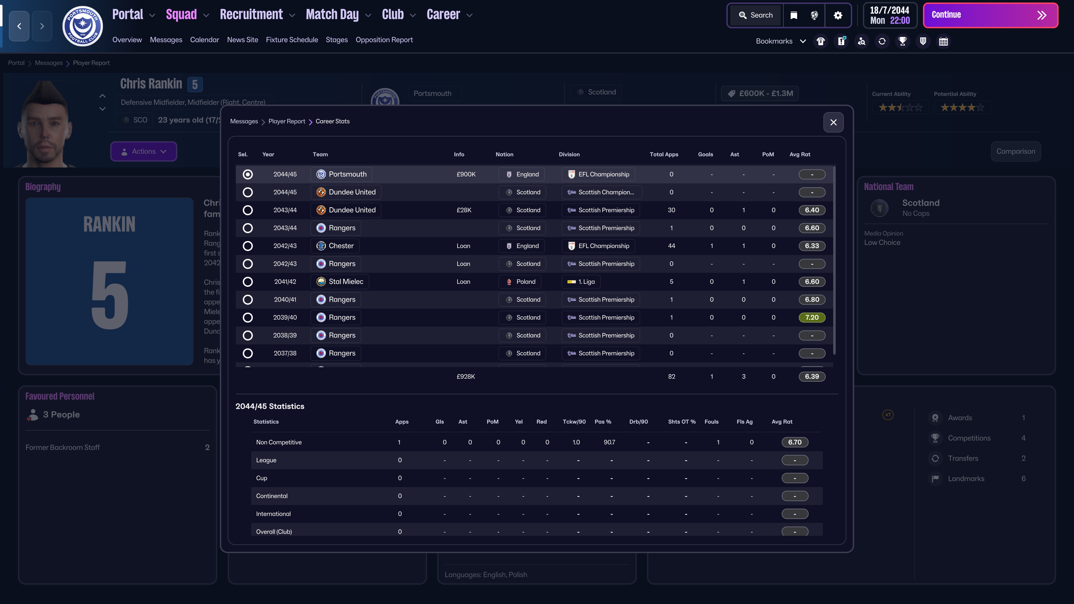Select the 2041/42 Stal Mielec radio button

tap(248, 282)
